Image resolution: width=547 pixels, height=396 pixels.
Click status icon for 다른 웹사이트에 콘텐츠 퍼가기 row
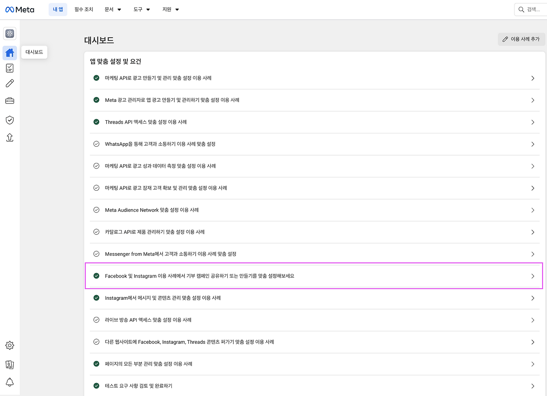coord(97,342)
